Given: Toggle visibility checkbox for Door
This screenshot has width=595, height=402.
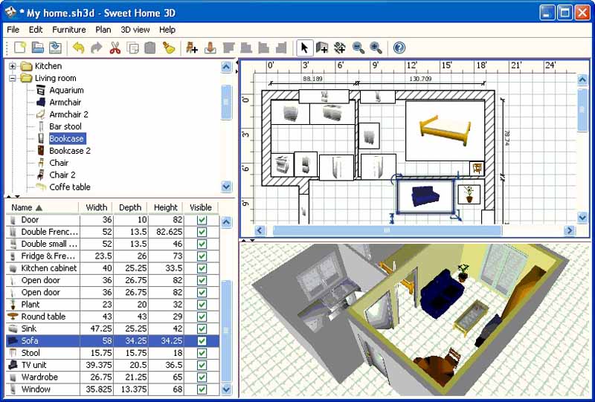Looking at the screenshot, I should [202, 220].
